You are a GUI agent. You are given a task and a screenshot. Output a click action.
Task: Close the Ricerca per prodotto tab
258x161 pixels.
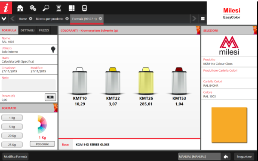point(67,19)
